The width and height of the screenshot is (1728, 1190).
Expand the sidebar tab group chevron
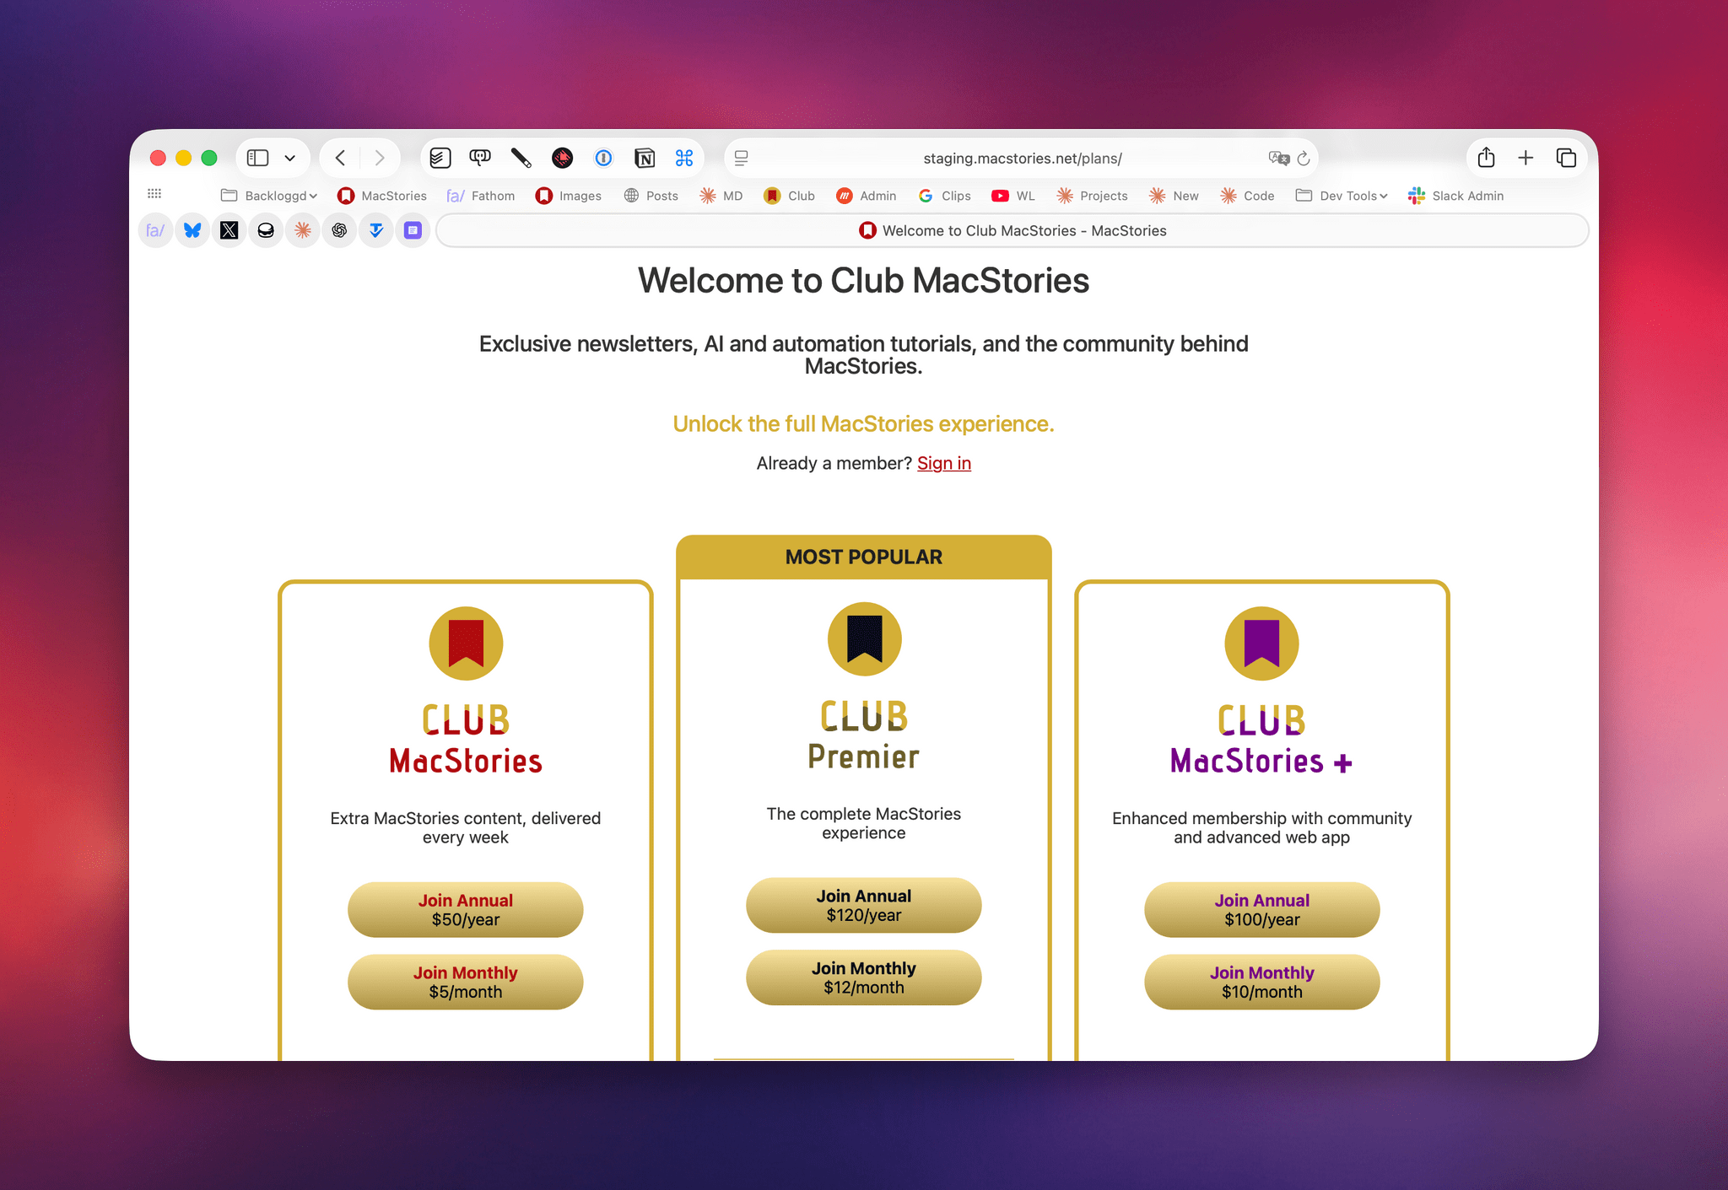[290, 158]
